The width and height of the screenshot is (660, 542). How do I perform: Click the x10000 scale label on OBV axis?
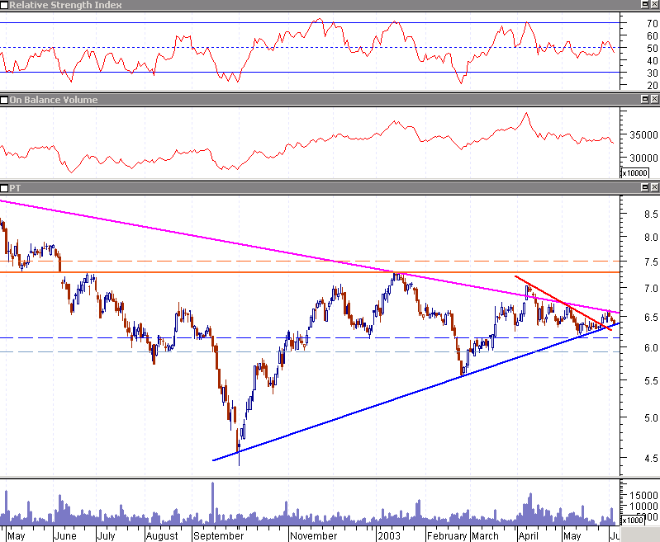[634, 172]
